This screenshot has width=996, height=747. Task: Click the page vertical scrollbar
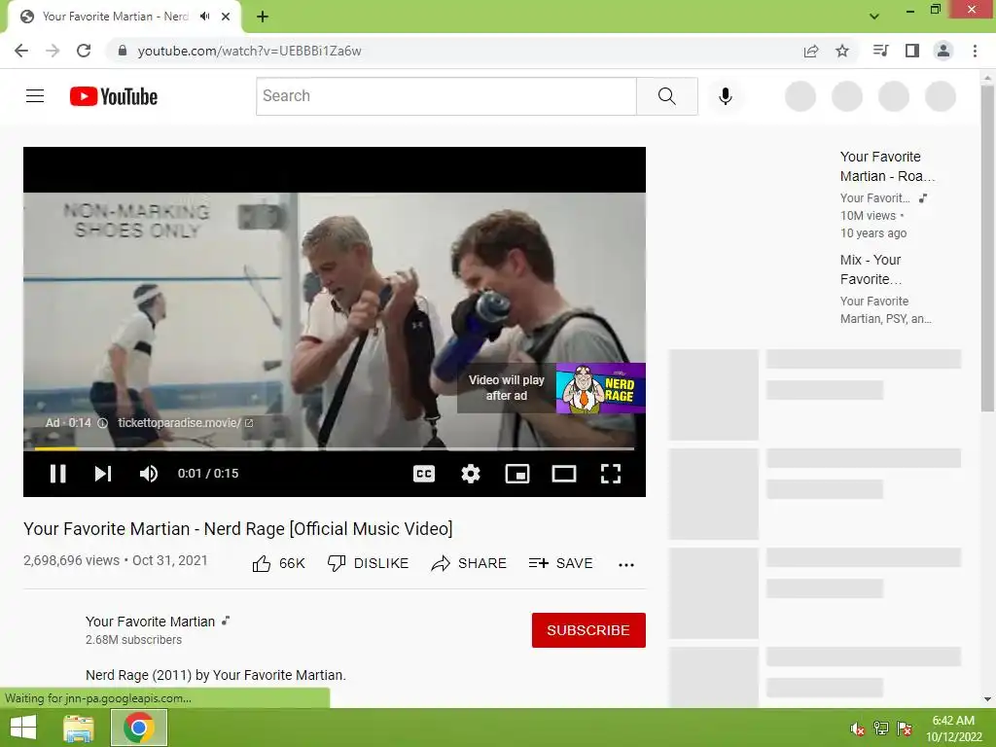click(987, 248)
